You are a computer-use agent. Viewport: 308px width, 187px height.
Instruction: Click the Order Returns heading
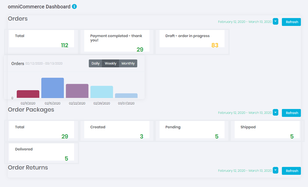(x=28, y=167)
